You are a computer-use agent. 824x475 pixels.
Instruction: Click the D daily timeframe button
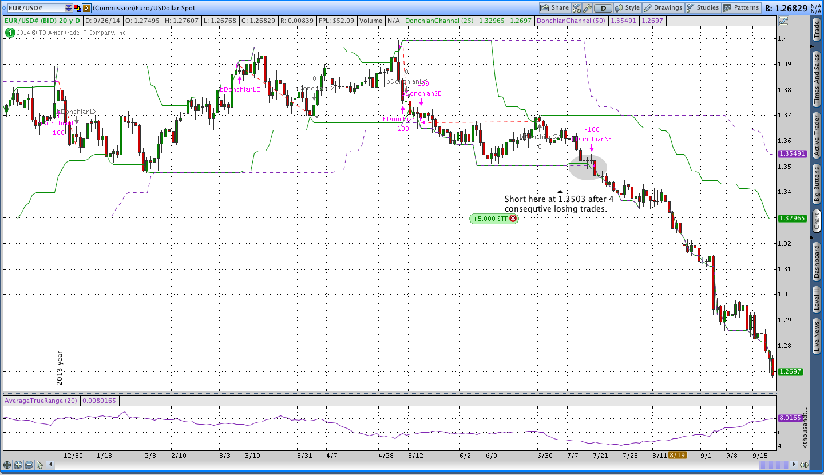click(603, 8)
